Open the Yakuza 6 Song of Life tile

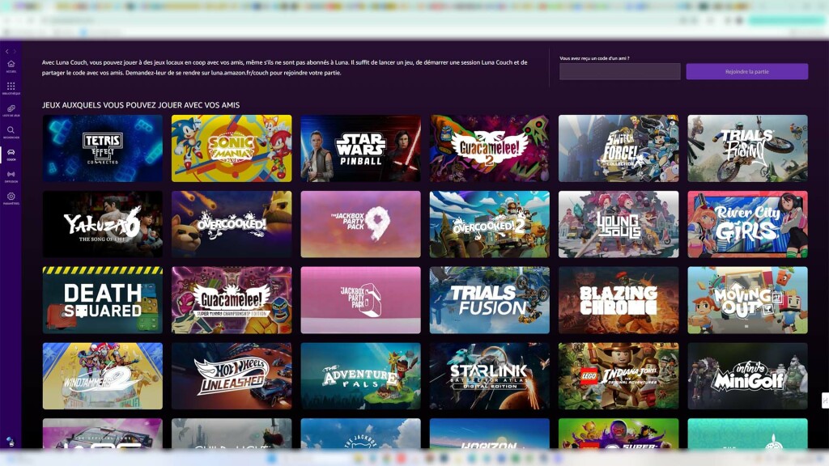point(103,225)
